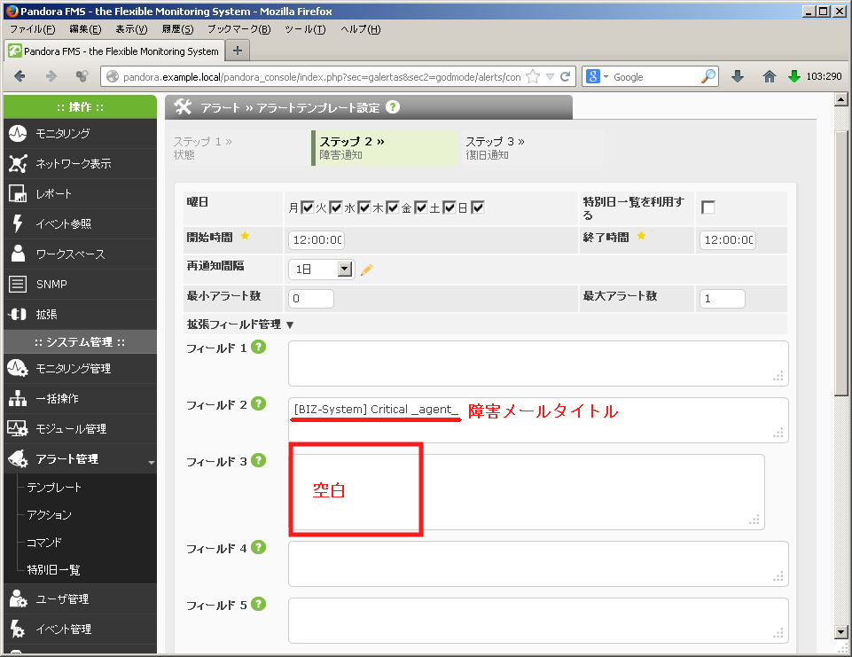Click the フィールド 1 text area
This screenshot has width=852, height=657.
pos(538,364)
